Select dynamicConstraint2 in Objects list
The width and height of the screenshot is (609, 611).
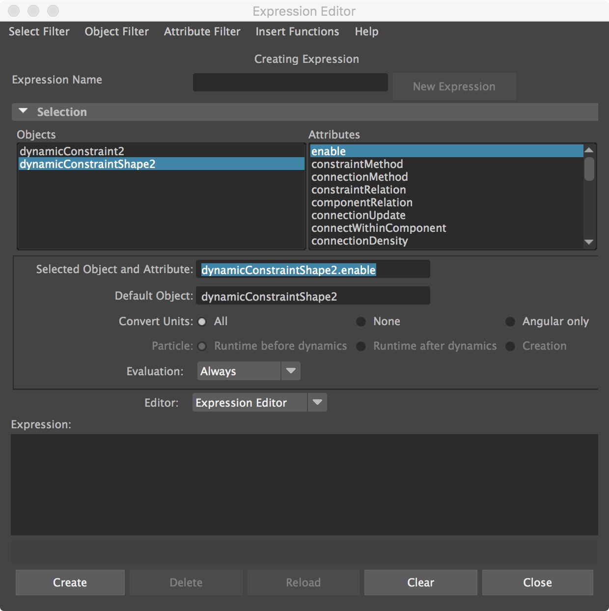click(72, 151)
